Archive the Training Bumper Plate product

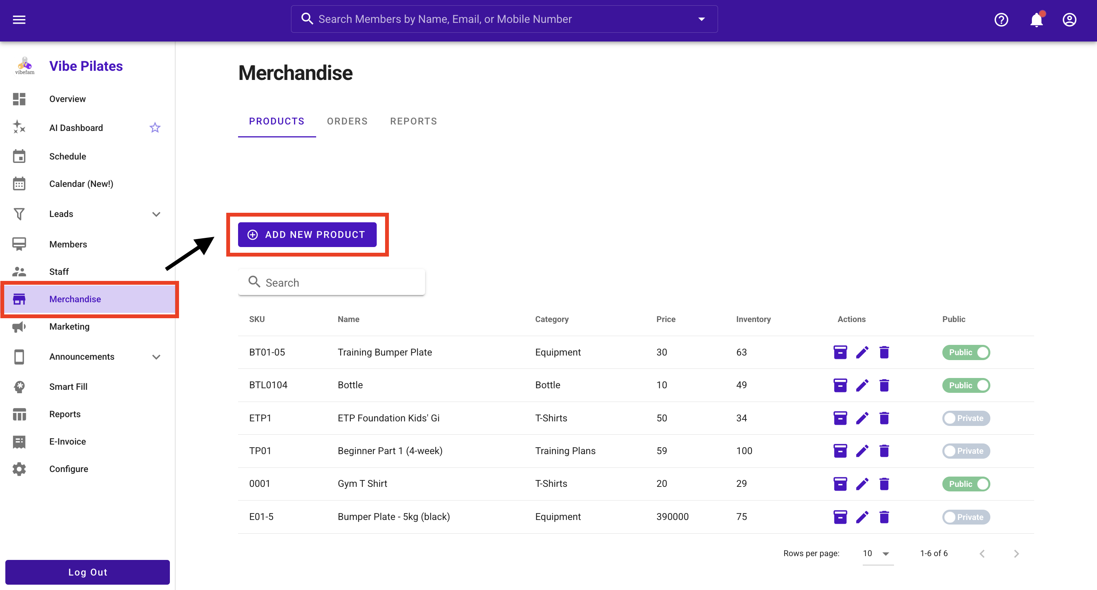[x=840, y=352]
